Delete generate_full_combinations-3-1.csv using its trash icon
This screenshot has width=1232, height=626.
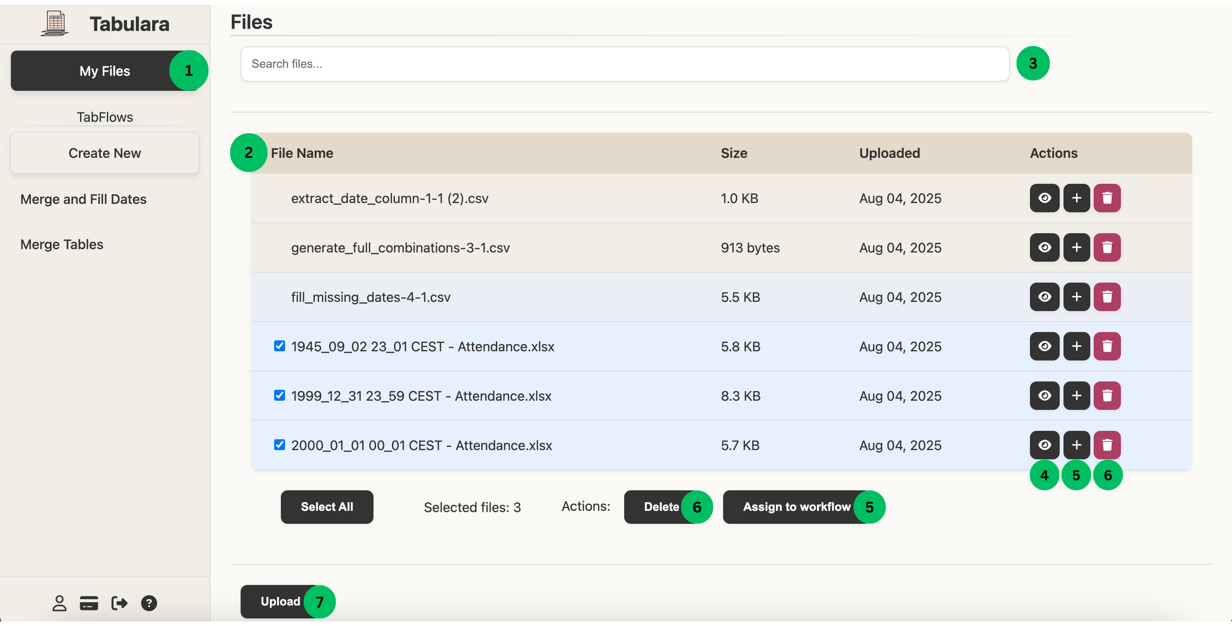pos(1108,247)
